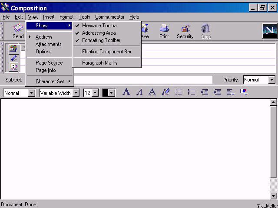The width and height of the screenshot is (278, 208).
Task: Open the Priority dropdown
Action: pyautogui.click(x=271, y=80)
